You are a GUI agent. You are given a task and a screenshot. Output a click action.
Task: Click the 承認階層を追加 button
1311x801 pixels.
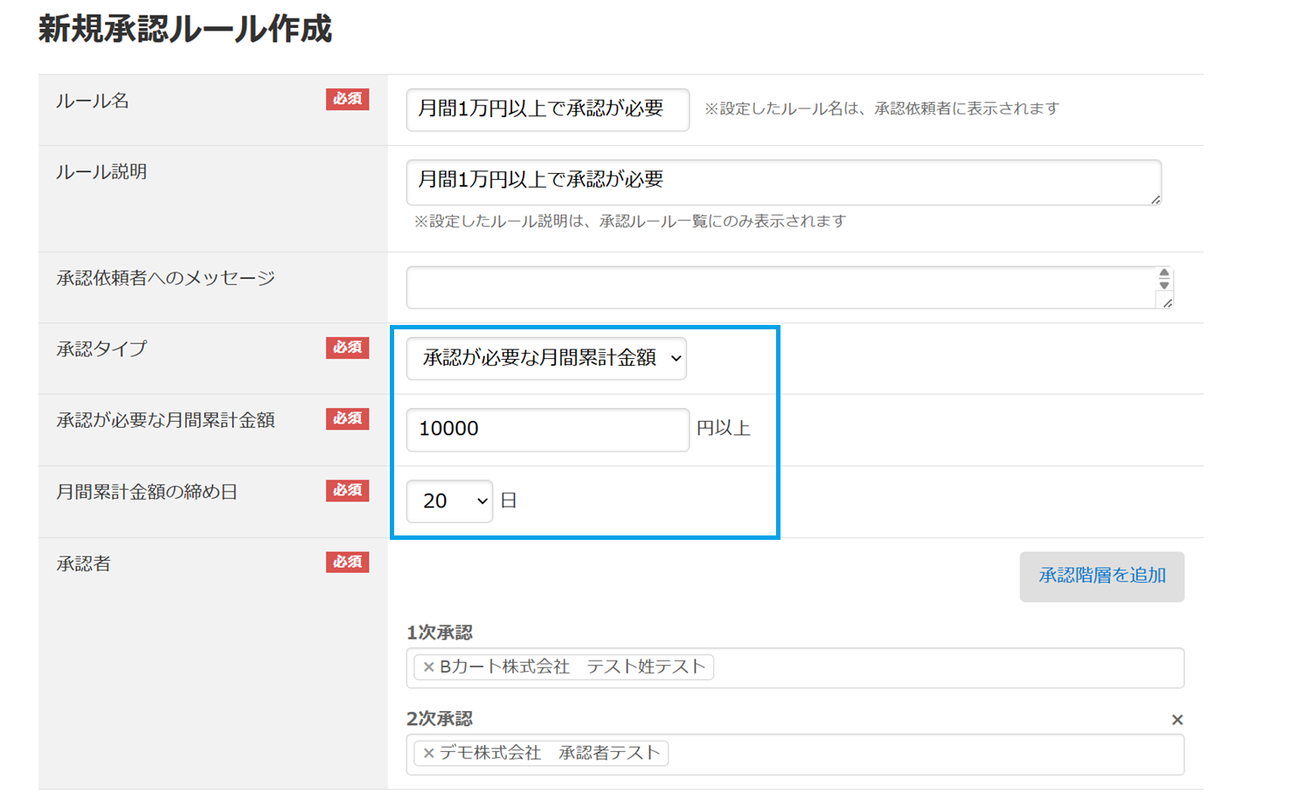point(1102,577)
